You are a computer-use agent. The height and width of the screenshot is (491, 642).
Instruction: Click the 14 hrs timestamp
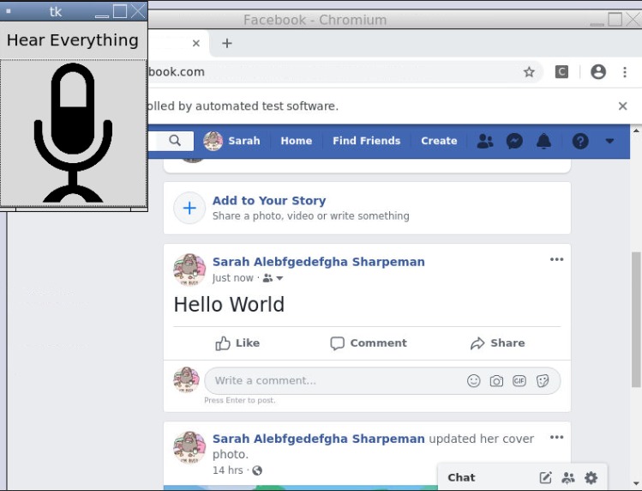(x=228, y=470)
